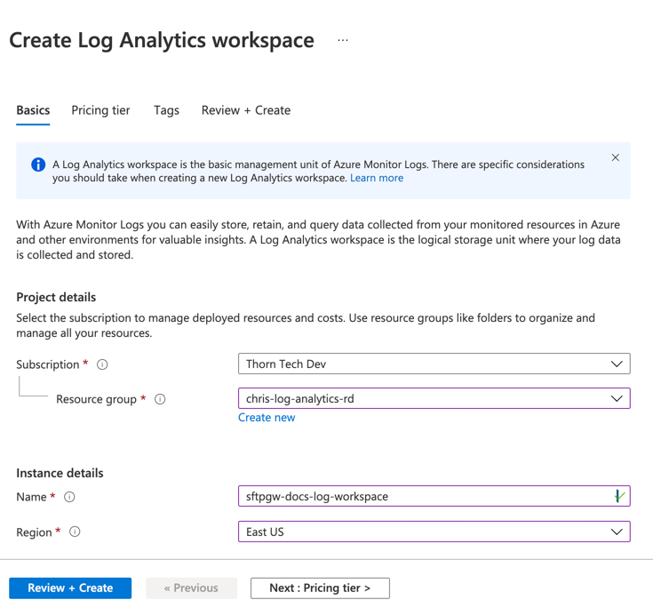
Task: Click the Resource group field label
Action: tap(96, 399)
